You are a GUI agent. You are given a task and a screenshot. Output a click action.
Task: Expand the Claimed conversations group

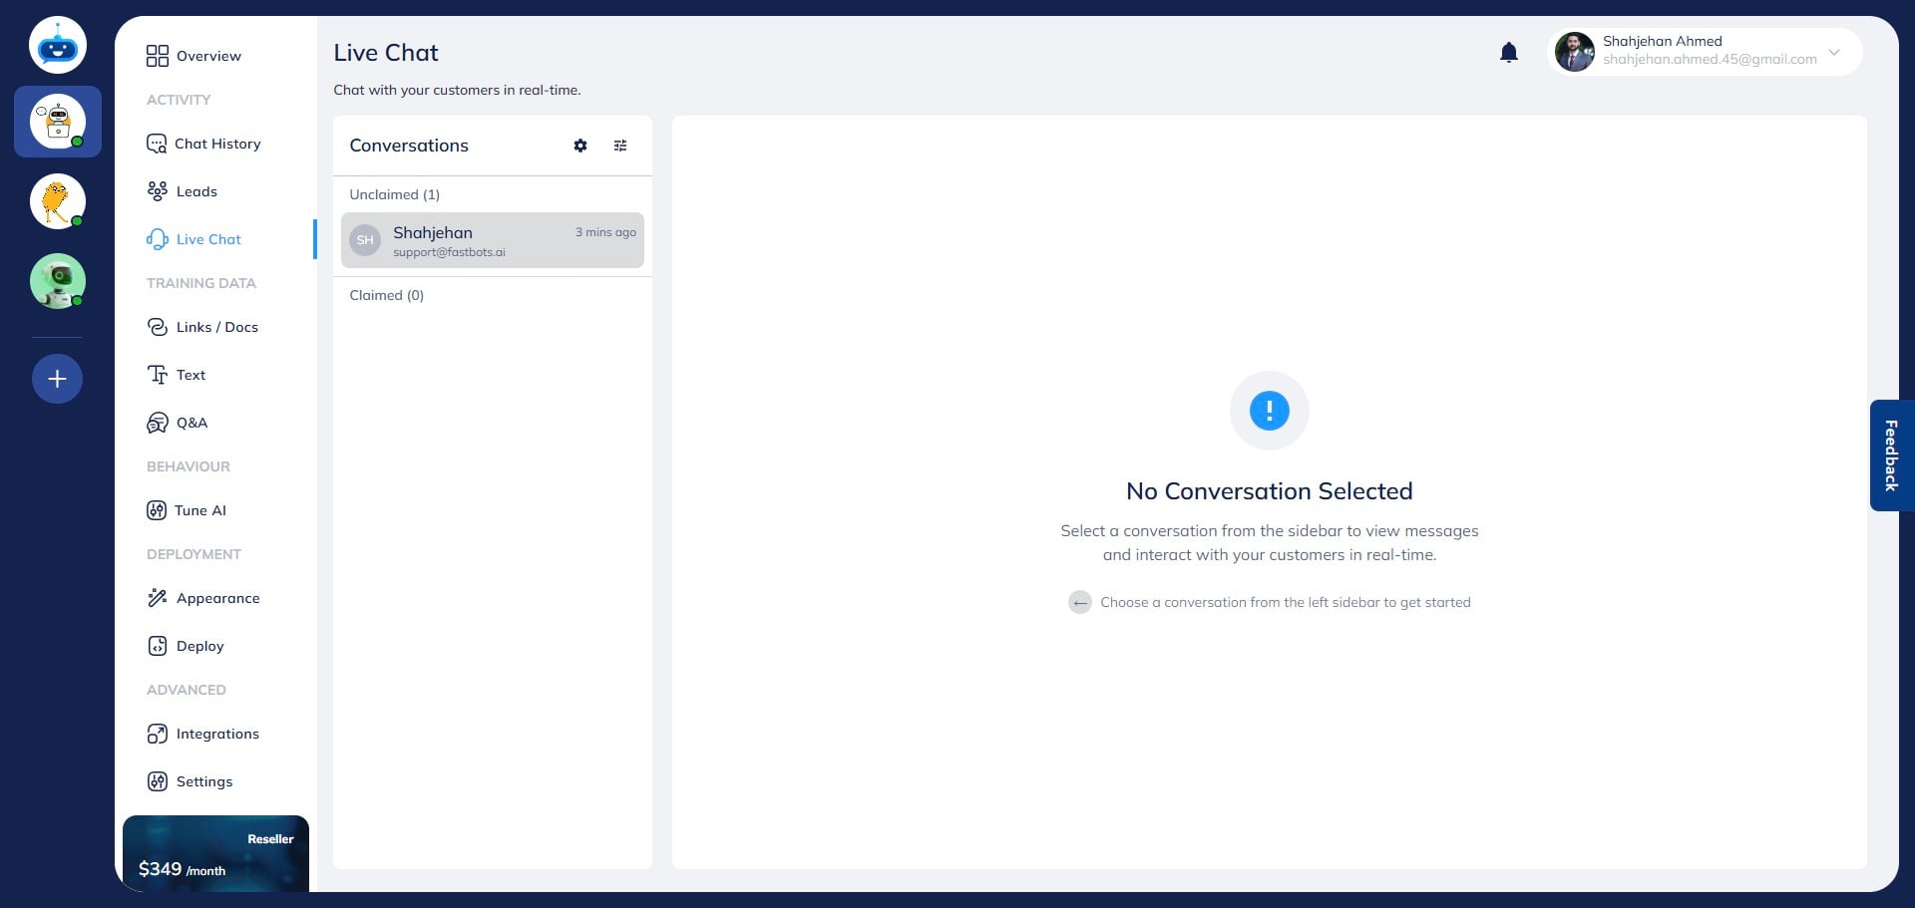click(387, 295)
